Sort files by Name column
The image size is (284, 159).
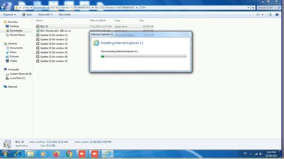tap(39, 21)
